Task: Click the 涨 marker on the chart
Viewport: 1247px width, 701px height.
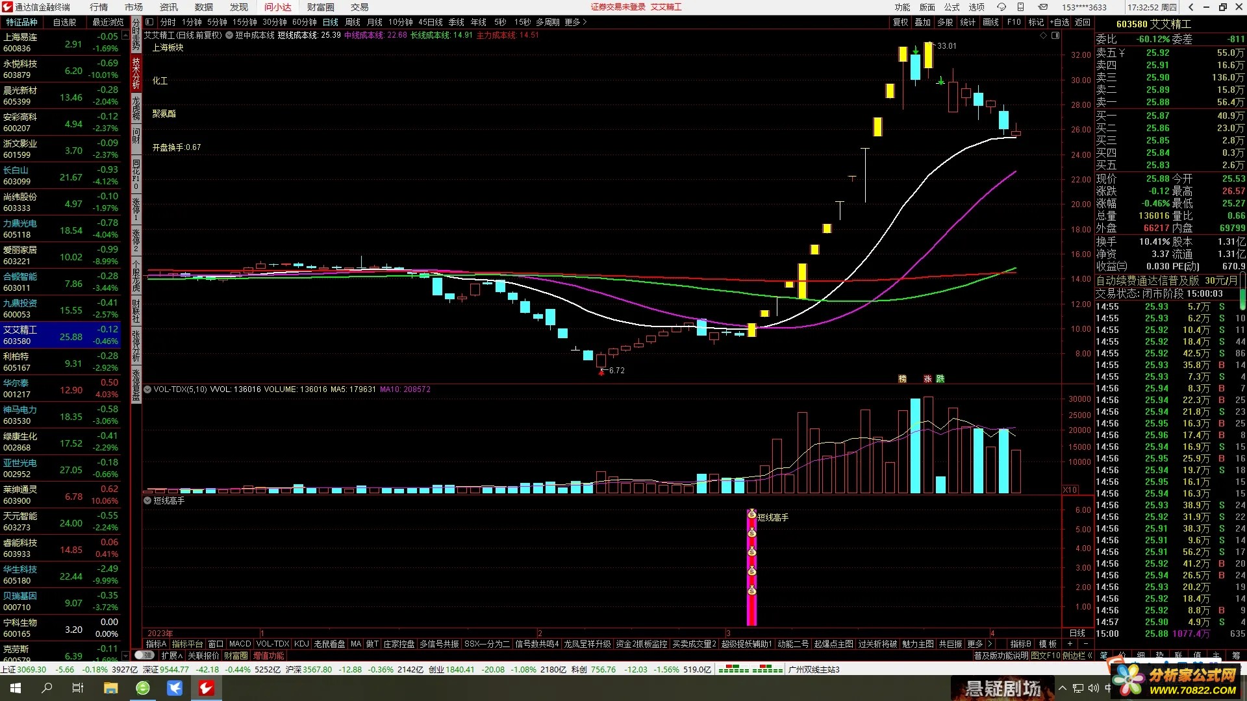Action: tap(927, 378)
